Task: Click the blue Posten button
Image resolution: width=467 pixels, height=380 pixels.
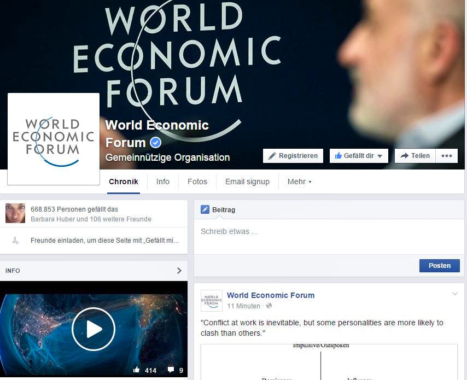Action: pyautogui.click(x=439, y=265)
